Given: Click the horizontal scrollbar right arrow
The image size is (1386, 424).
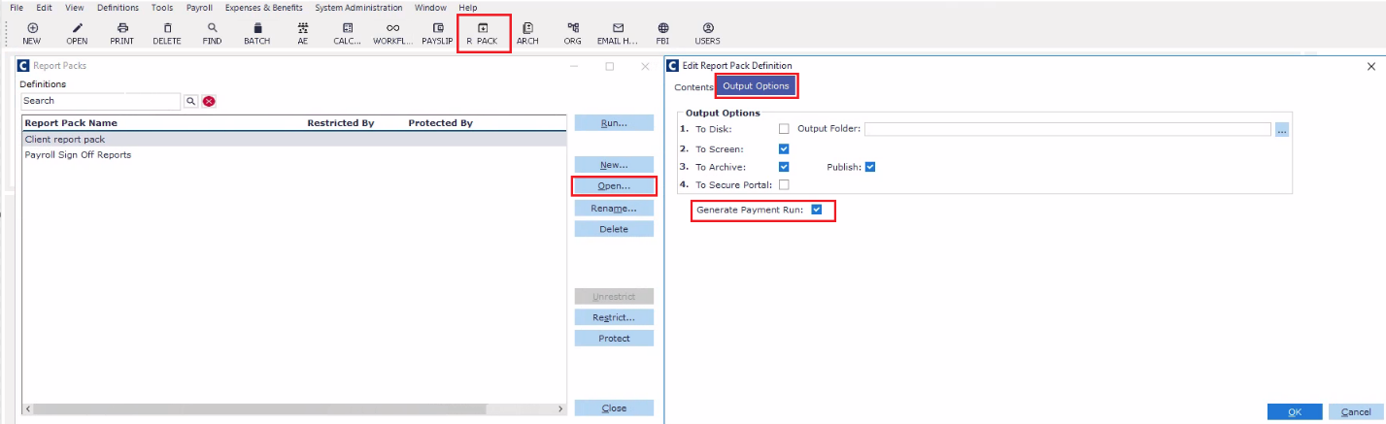Looking at the screenshot, I should 560,409.
